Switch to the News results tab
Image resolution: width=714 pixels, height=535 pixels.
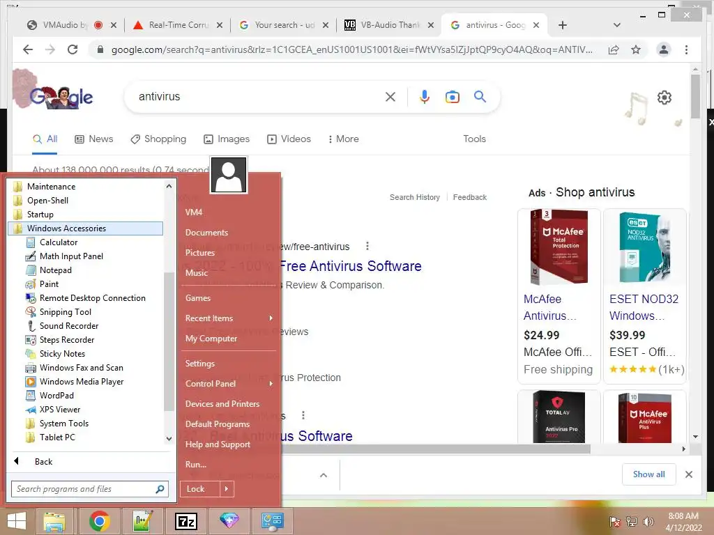[94, 139]
